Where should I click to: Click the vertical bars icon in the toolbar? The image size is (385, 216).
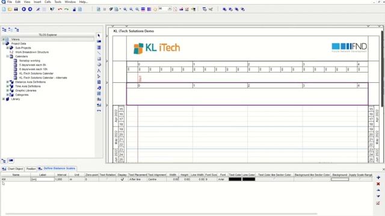(x=149, y=10)
